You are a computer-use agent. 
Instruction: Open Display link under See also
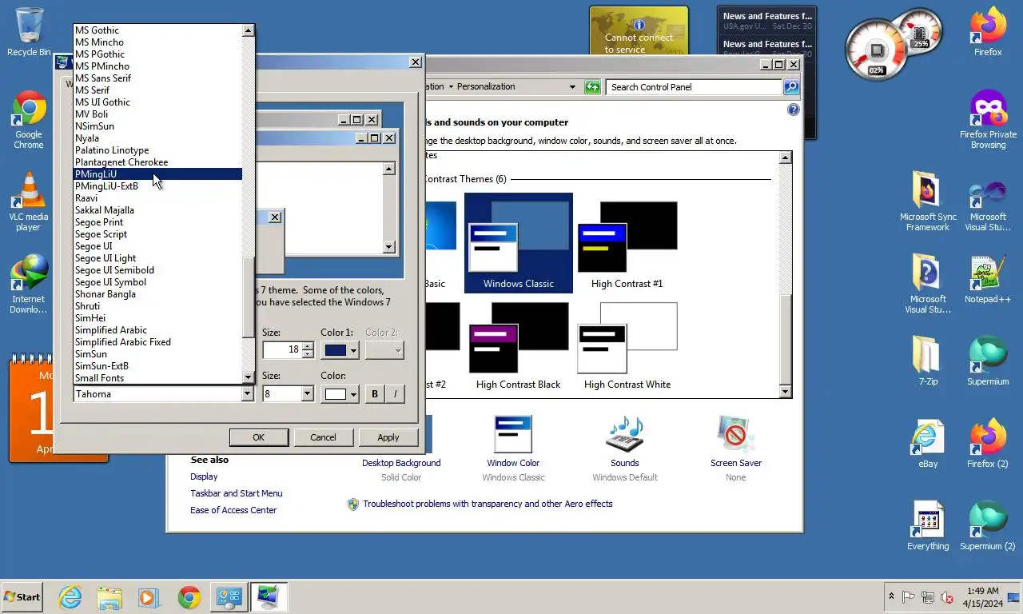point(204,476)
